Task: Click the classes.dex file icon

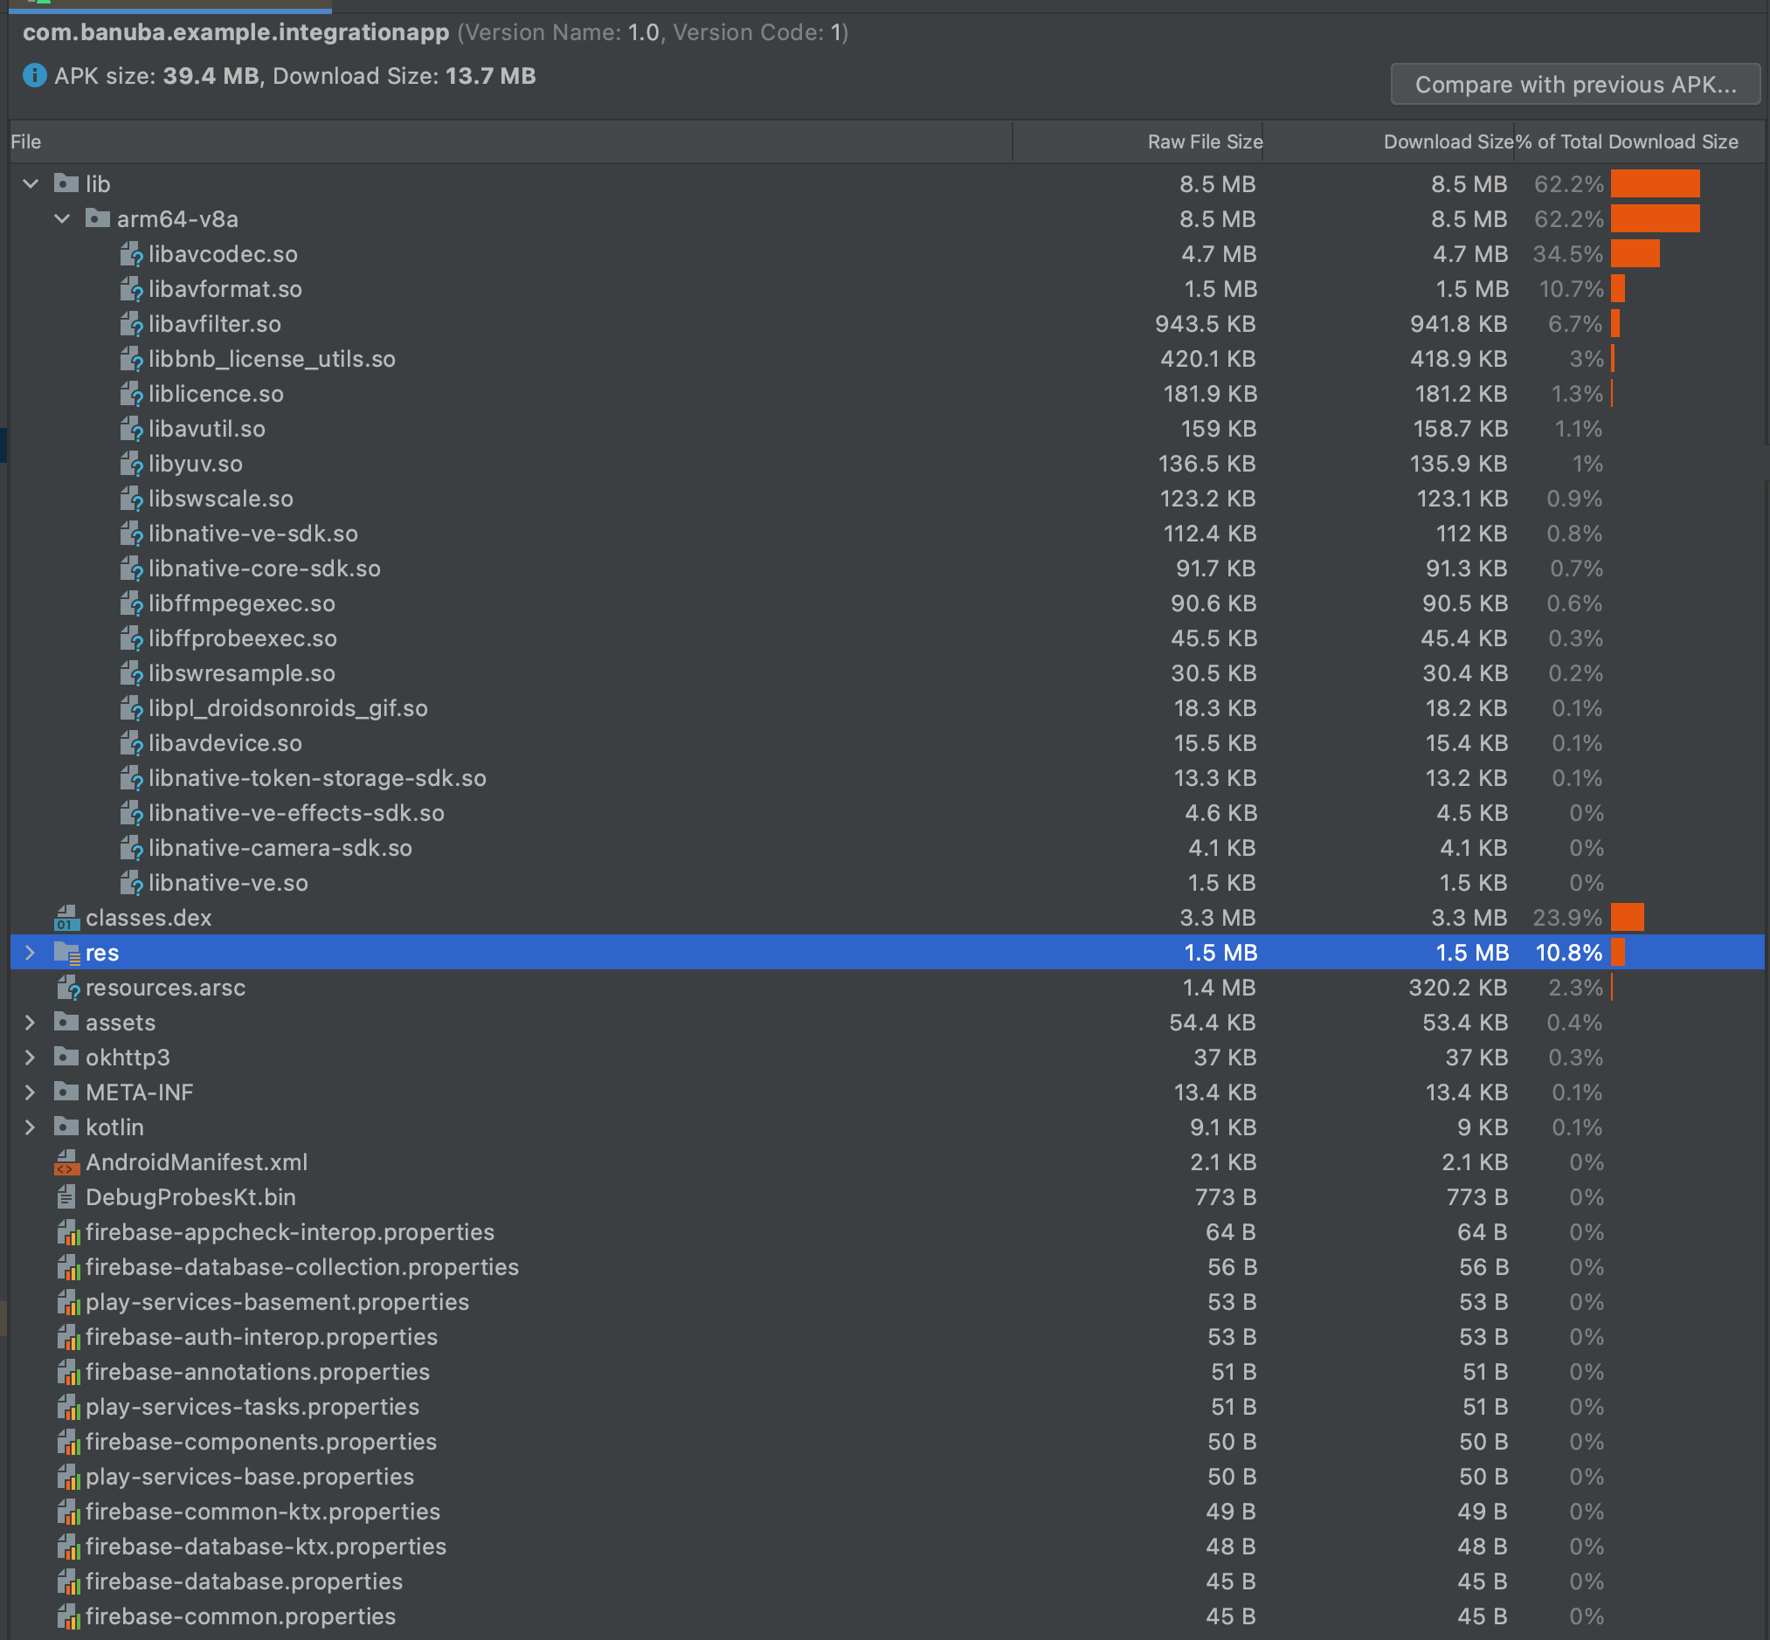Action: (x=66, y=918)
